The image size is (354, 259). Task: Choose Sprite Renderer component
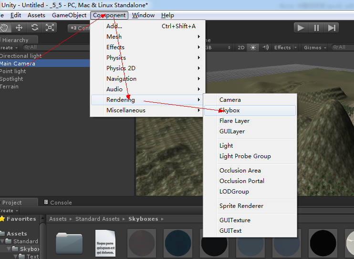[x=250, y=206]
